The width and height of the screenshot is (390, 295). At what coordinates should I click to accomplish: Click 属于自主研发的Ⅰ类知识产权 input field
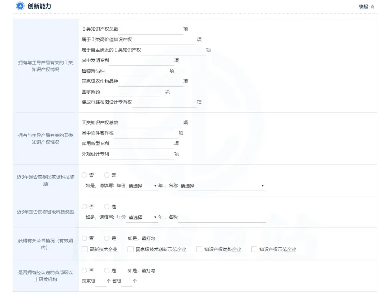[173, 50]
